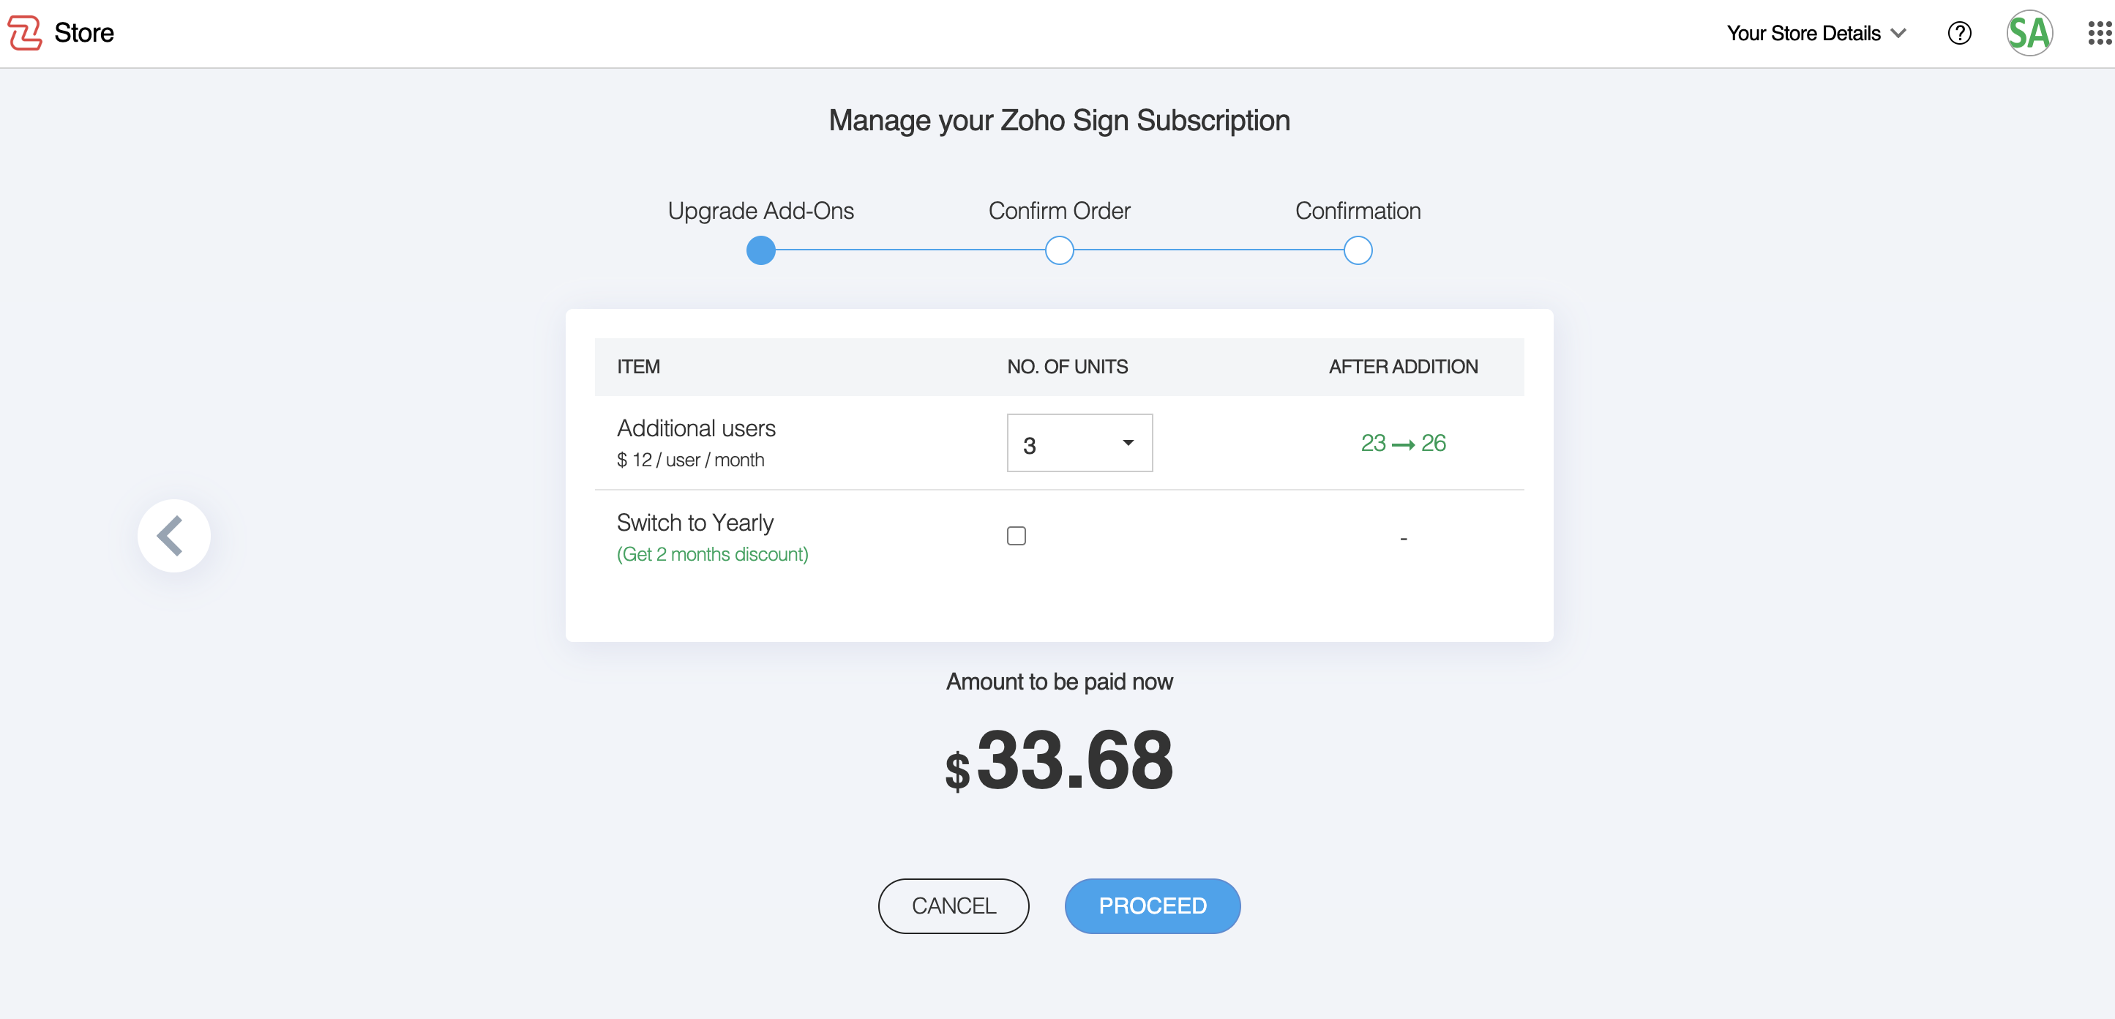
Task: Select the Confirm Order step label
Action: coord(1059,211)
